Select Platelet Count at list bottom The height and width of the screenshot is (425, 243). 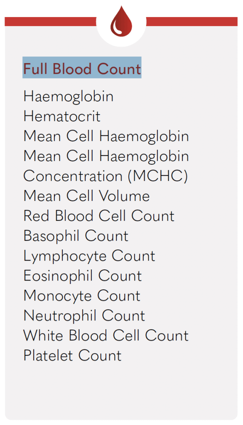point(72,355)
